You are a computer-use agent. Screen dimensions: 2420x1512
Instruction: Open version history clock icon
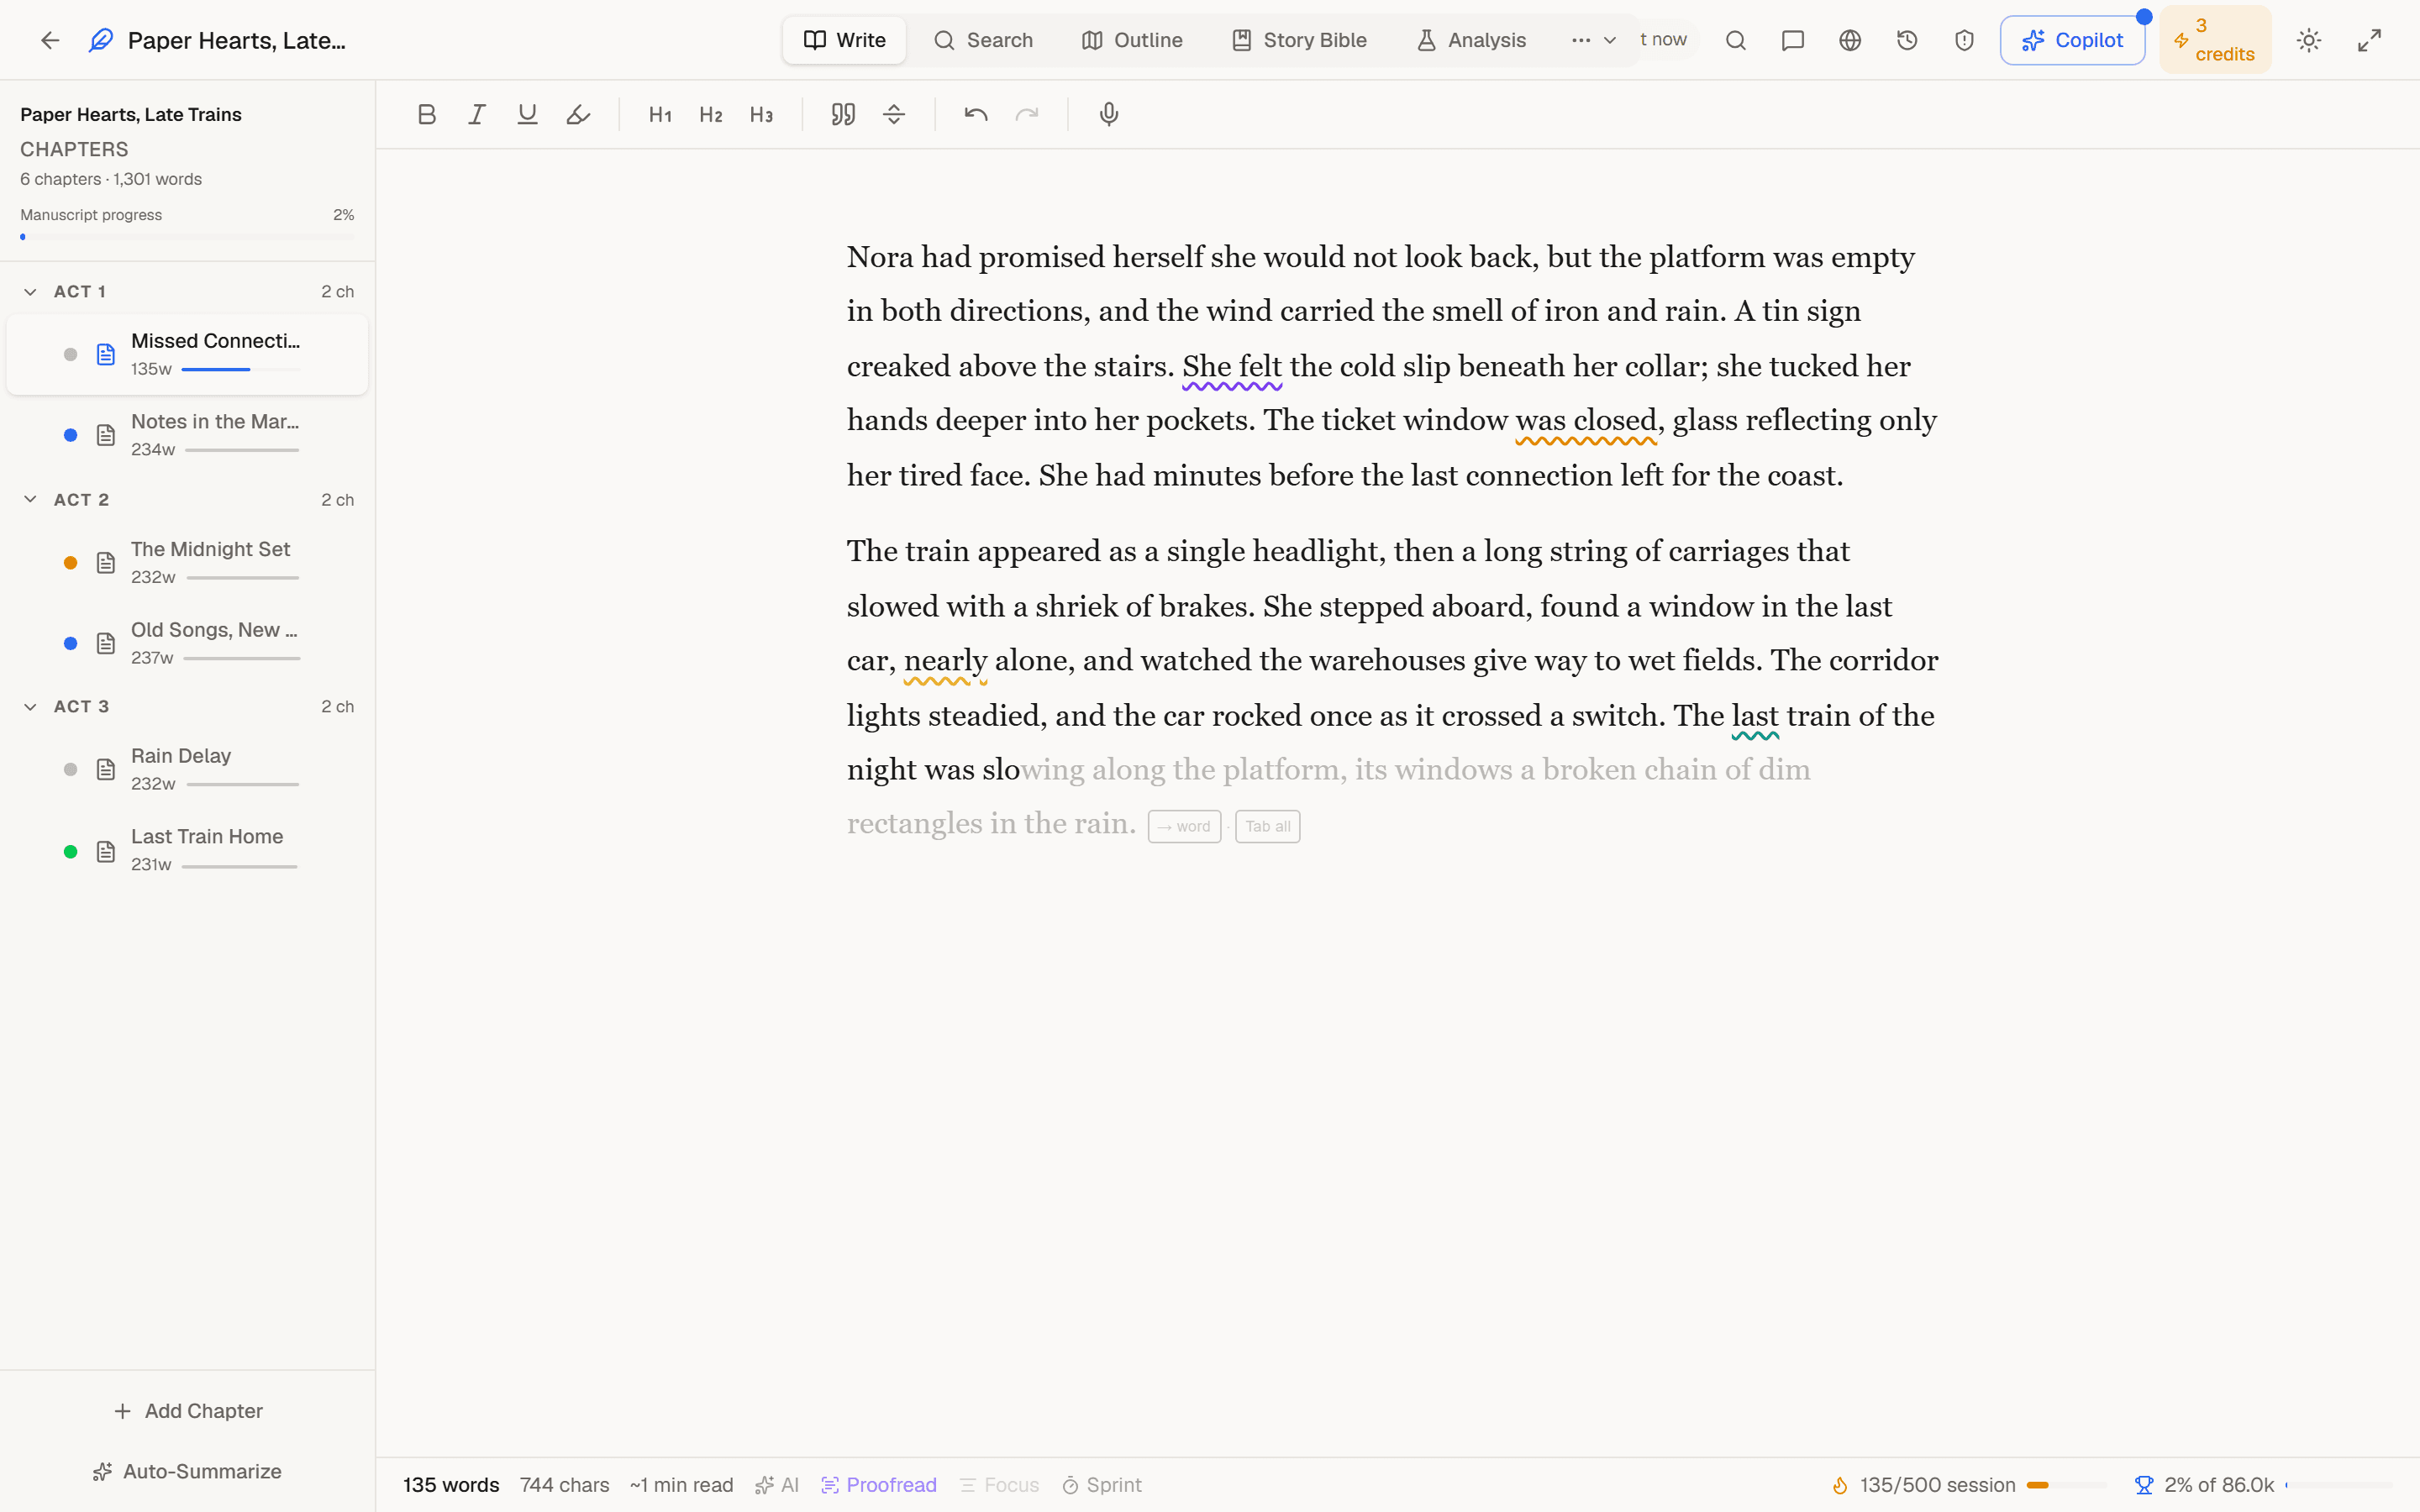(x=1907, y=40)
